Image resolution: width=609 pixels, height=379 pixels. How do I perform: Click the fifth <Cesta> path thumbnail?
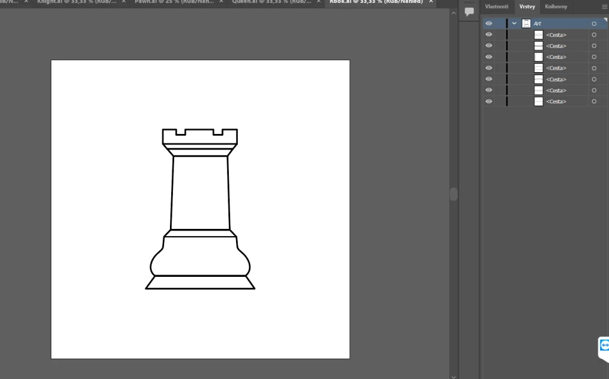coord(538,79)
